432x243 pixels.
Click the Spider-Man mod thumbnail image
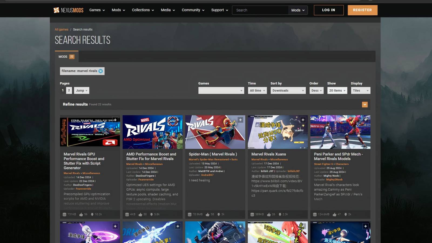coord(215,132)
